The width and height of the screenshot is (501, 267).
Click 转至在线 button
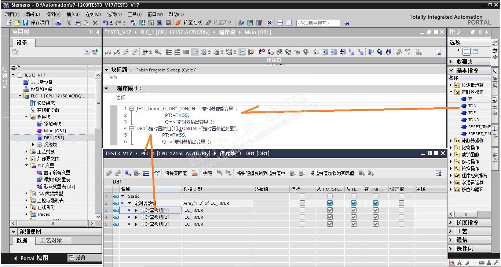[189, 23]
